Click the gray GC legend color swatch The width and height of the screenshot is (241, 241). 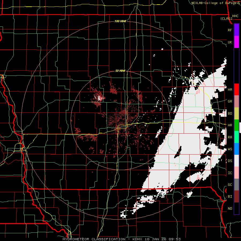(236, 184)
